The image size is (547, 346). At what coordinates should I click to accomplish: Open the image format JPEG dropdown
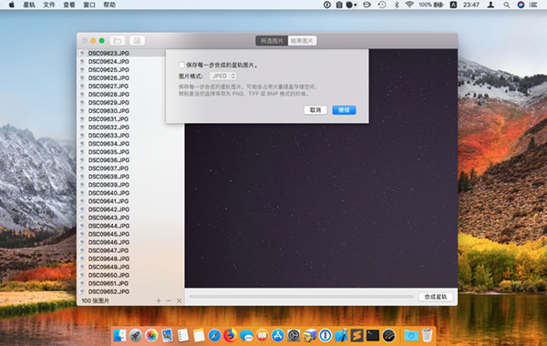[223, 76]
